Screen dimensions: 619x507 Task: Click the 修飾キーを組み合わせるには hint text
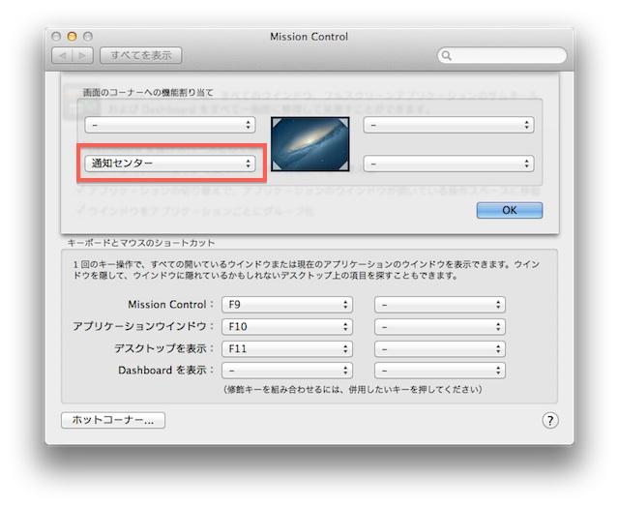pos(353,389)
